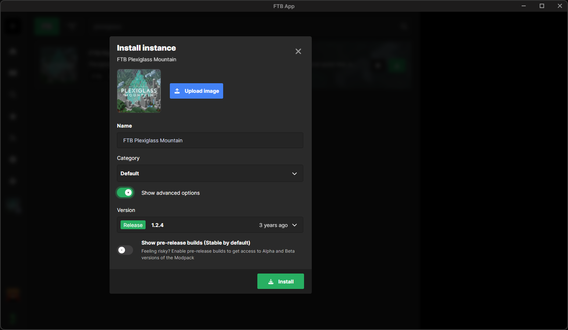Screen dimensions: 568x330
Task: Close the FTB App window
Action: point(560,6)
